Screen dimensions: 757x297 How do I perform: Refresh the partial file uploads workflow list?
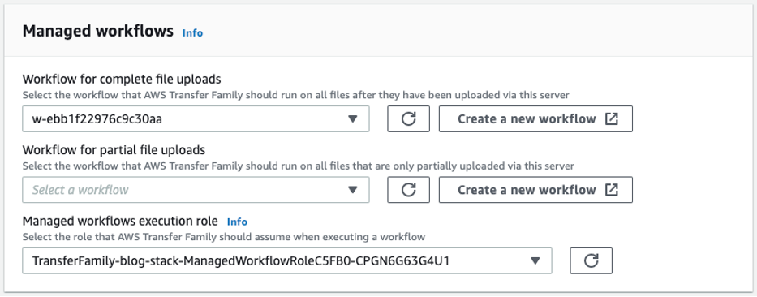(408, 190)
